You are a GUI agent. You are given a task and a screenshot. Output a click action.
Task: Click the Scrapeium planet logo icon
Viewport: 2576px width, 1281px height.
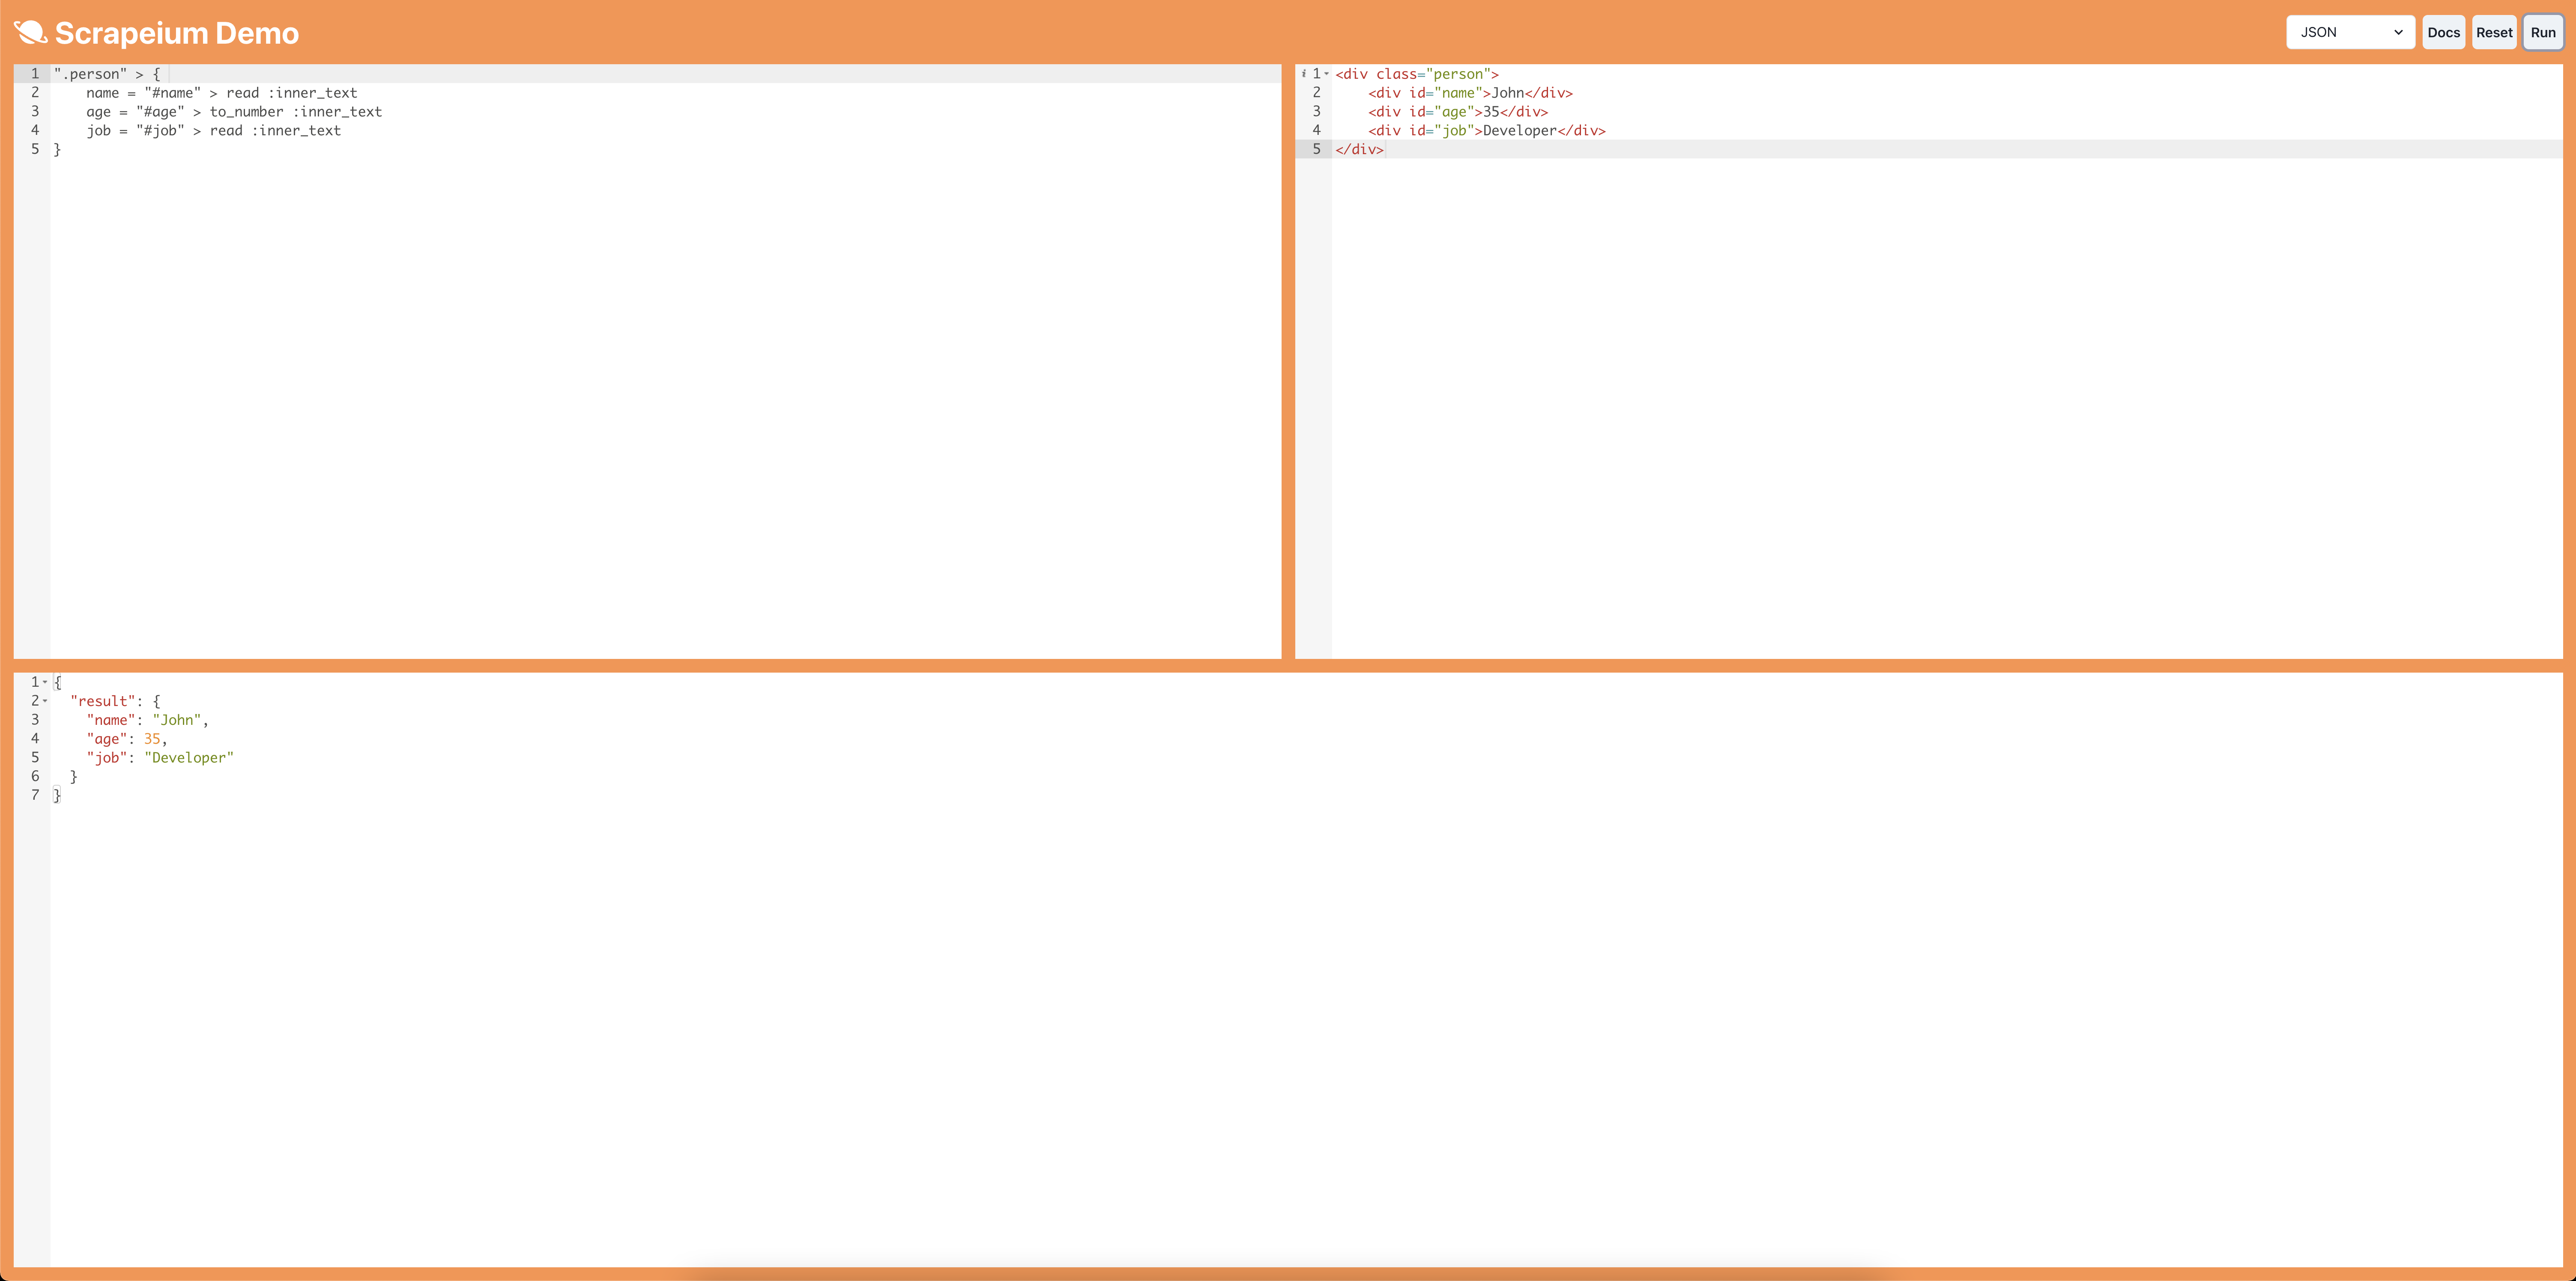tap(30, 32)
